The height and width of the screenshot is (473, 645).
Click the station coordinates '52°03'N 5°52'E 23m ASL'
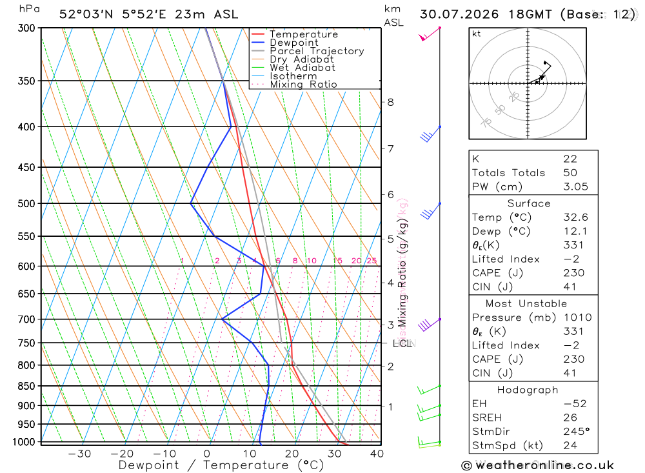(148, 14)
